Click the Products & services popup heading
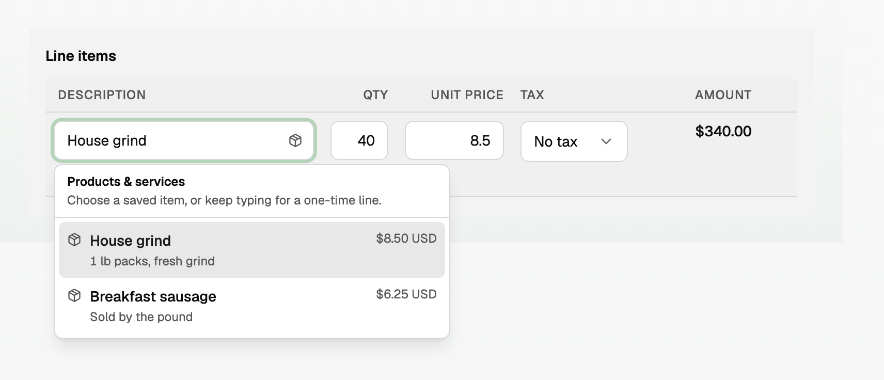The image size is (884, 380). tap(126, 182)
